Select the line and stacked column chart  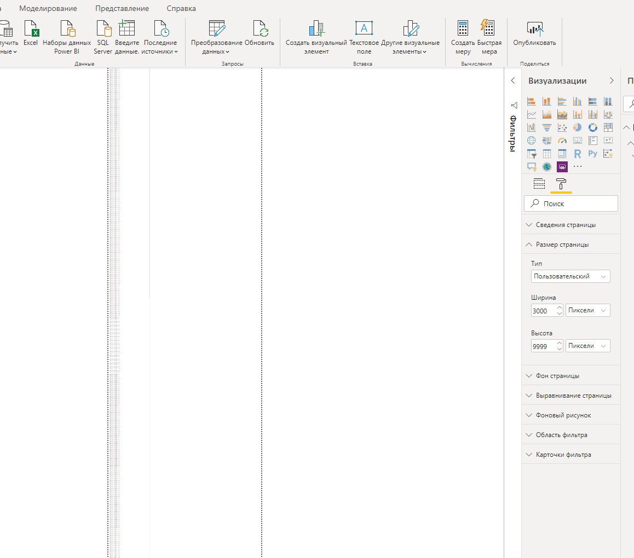(x=578, y=114)
